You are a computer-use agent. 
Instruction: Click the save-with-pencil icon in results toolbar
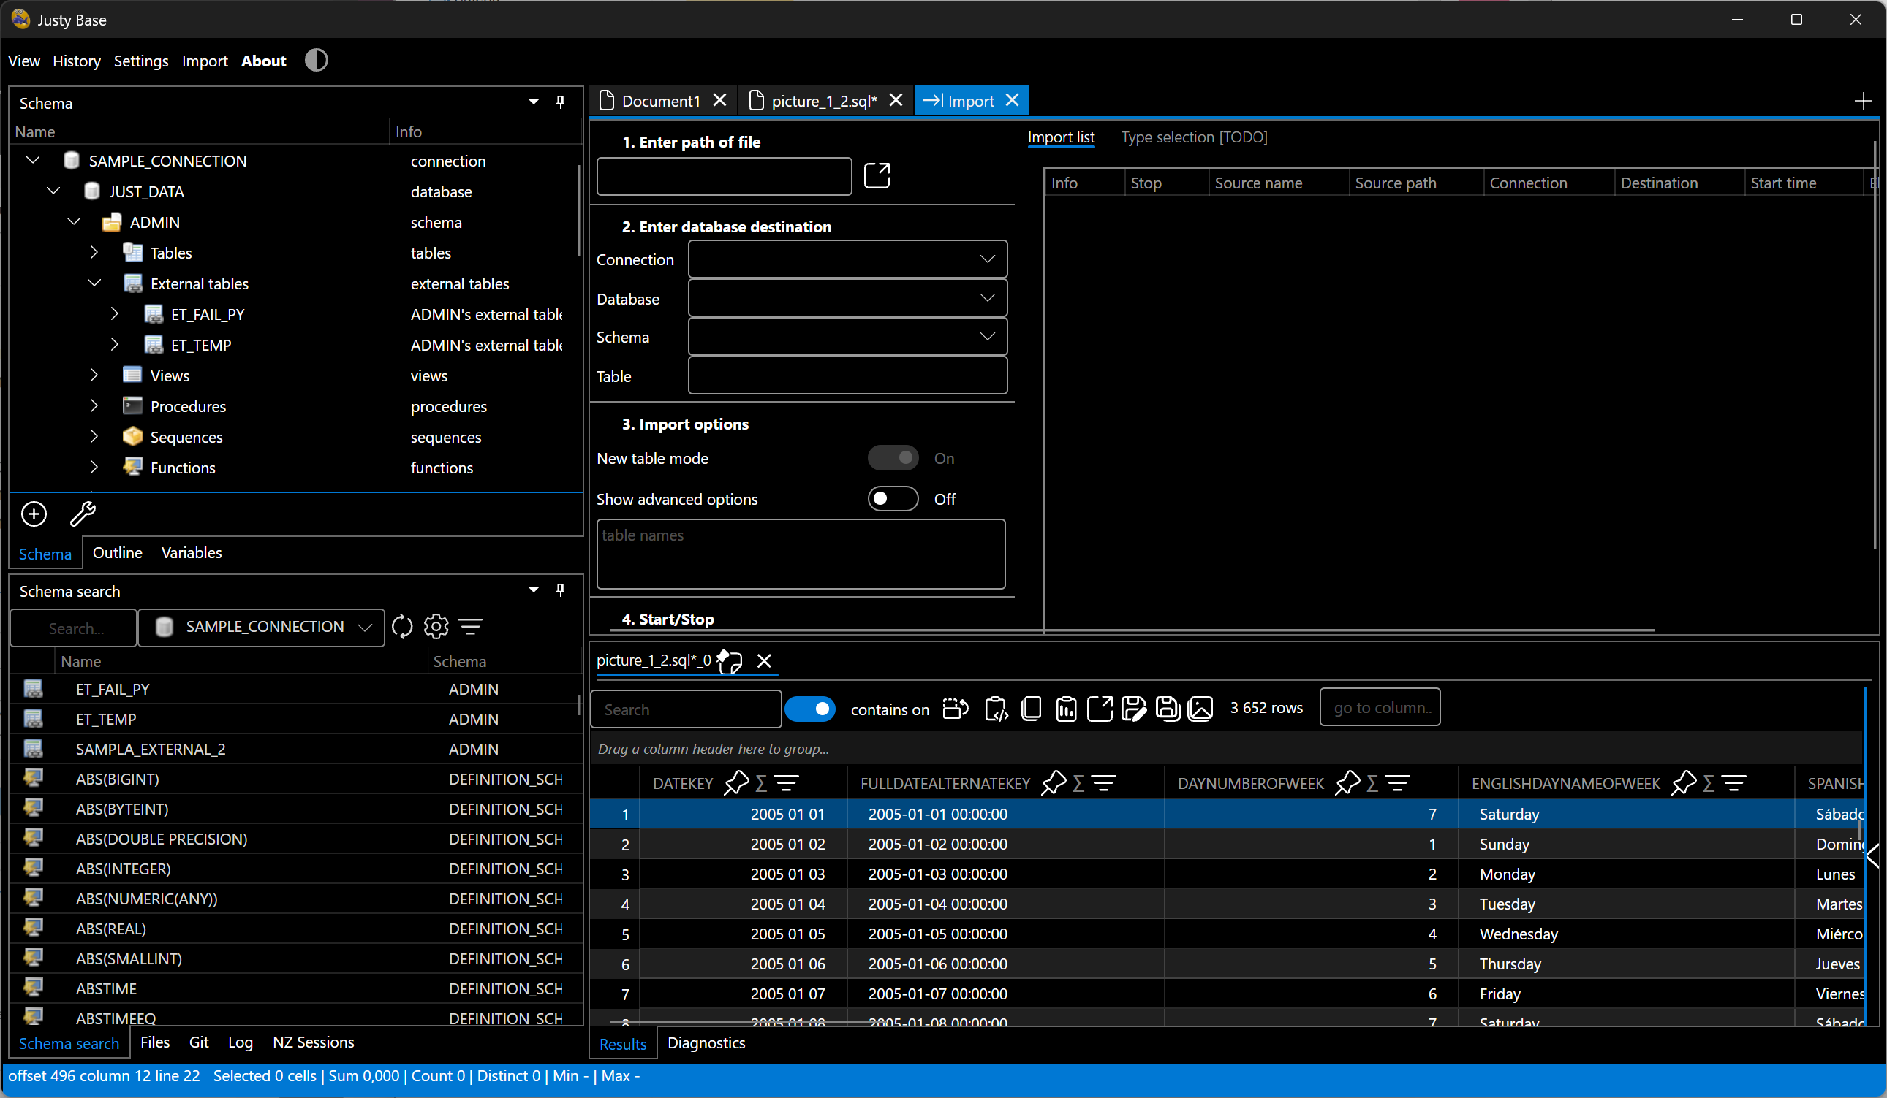(1134, 709)
